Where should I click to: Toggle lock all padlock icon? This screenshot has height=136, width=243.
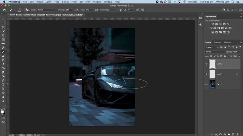point(225,56)
